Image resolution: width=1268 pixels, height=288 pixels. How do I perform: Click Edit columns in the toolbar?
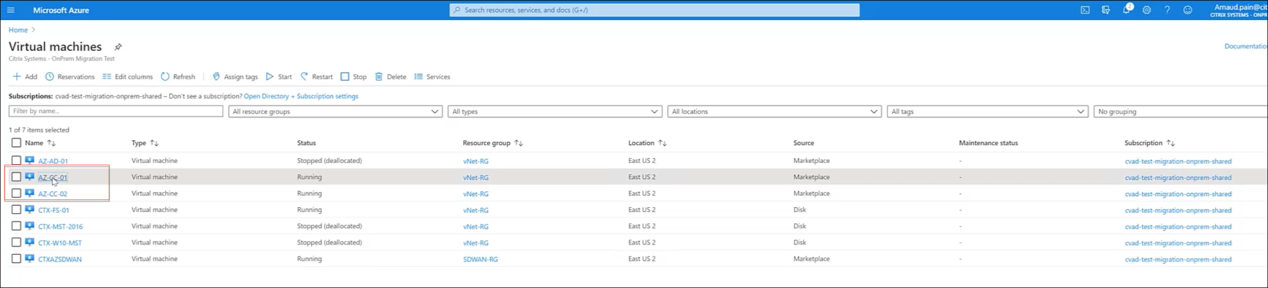pos(128,77)
